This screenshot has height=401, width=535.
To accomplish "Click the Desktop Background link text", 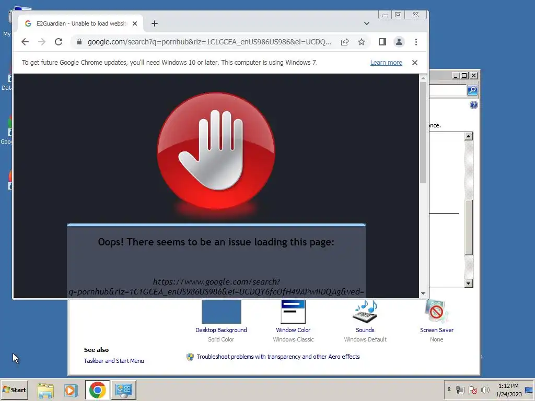I will pos(221,330).
